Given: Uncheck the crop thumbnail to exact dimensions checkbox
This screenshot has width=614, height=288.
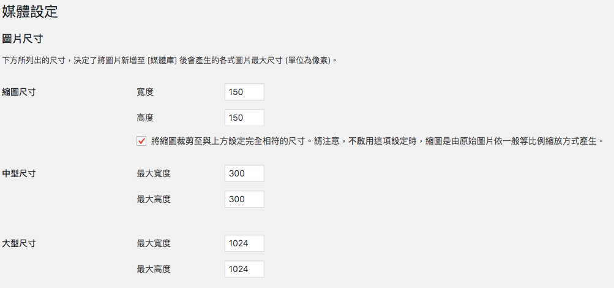Looking at the screenshot, I should point(141,141).
